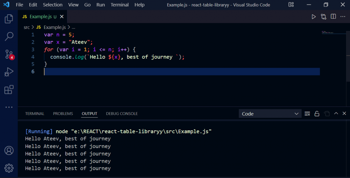Click src folder in breadcrumb path
Image resolution: width=350 pixels, height=178 pixels.
27,27
